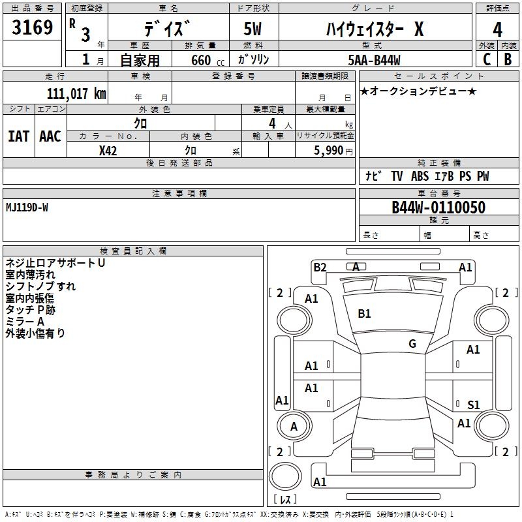Click the mileage value 111,017 km
Image resolution: width=522 pixels, height=522 pixels.
(x=76, y=93)
